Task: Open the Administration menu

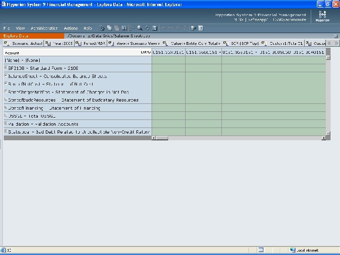Action: point(44,28)
